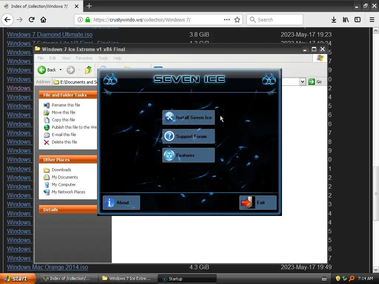Screen dimensions: 379x284
Task: Click the browser back arrow
Action: 7,20
